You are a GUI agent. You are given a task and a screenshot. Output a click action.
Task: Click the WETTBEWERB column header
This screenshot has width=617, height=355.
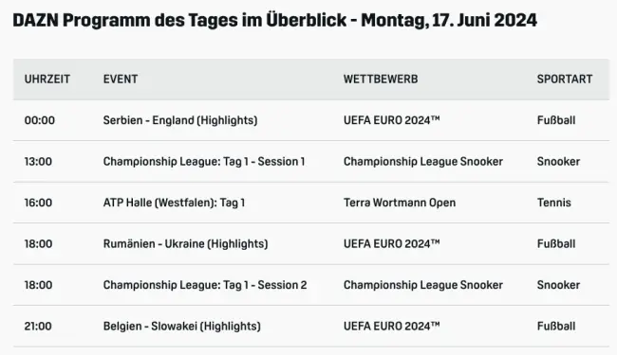[x=381, y=80]
